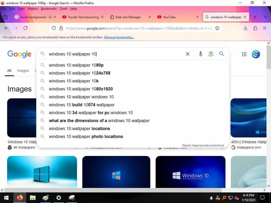
Task: Open the Firefox hamburger application menu
Action: pos(265,28)
